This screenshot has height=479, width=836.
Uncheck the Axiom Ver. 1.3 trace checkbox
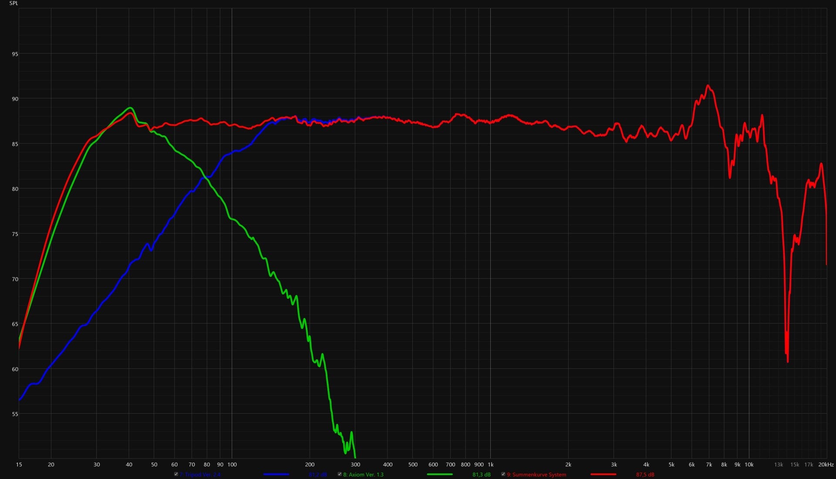[x=340, y=474]
